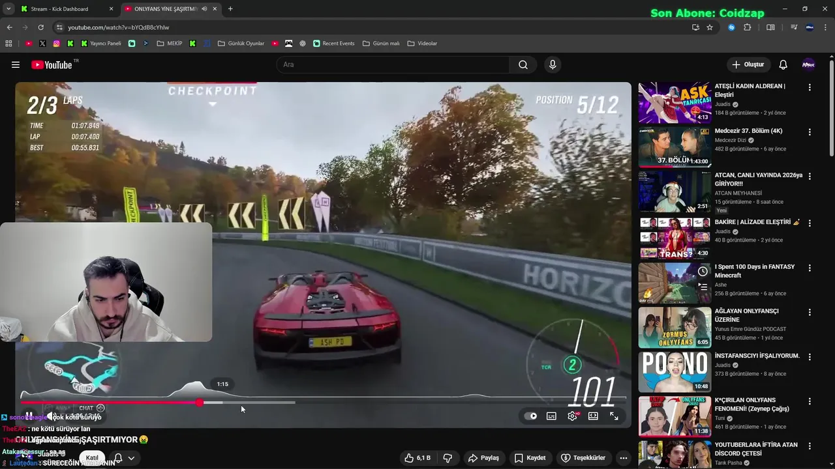Click the Oluştur create button

(748, 64)
